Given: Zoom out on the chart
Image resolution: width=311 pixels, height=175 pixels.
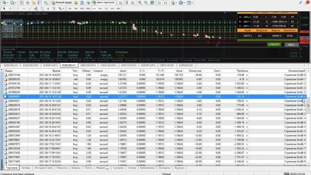Looking at the screenshot, I should 146,2.
